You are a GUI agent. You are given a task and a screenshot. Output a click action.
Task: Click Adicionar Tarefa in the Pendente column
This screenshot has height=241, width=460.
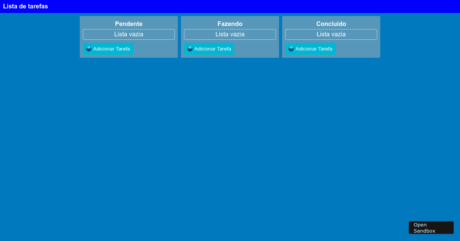[x=108, y=49]
